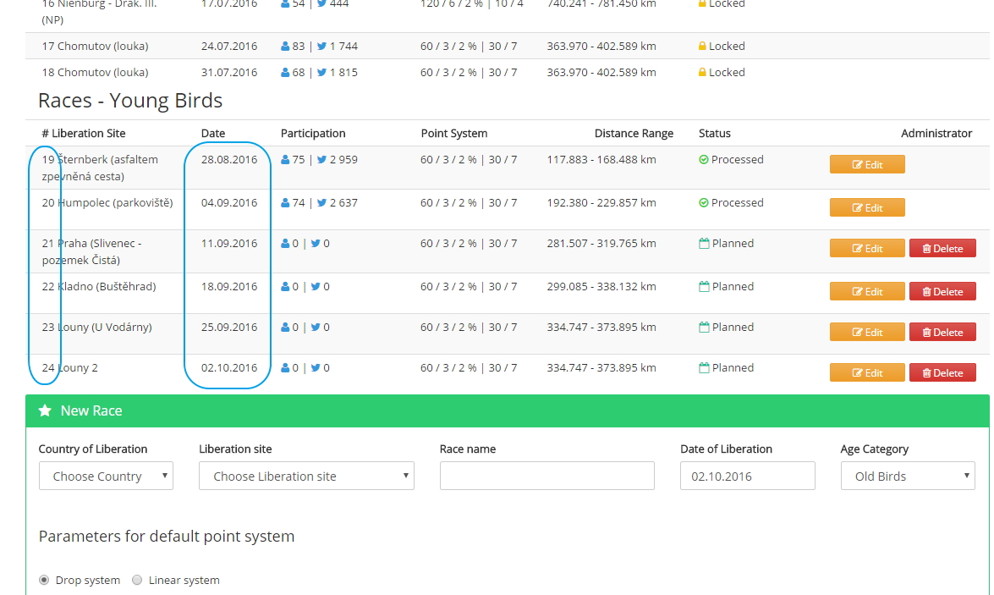Viewport: 994px width, 595px height.
Task: Delete the Louny 2 race
Action: tap(942, 373)
